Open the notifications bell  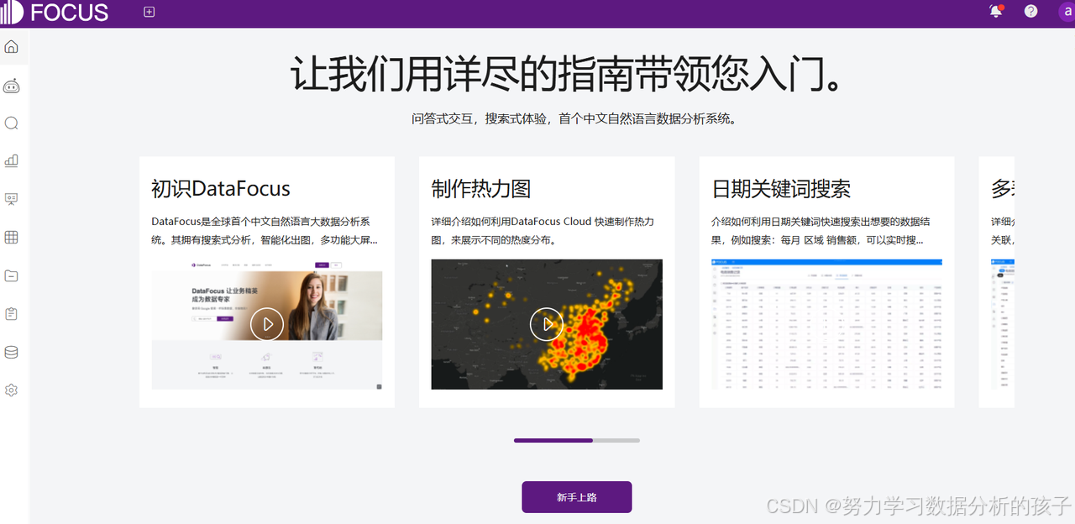click(x=996, y=12)
